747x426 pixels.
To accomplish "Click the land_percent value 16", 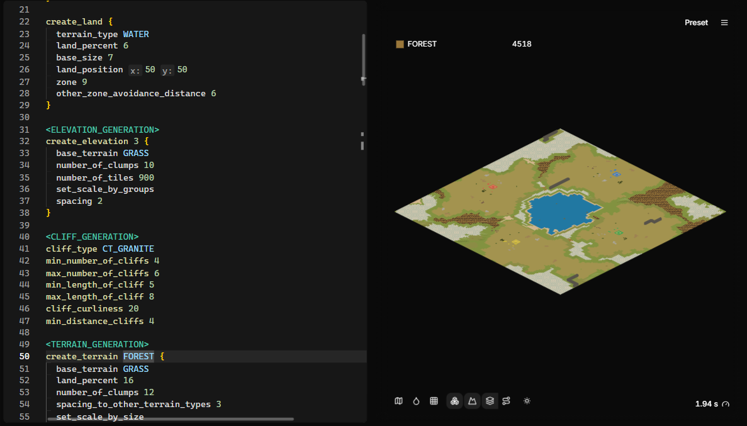I will point(128,380).
